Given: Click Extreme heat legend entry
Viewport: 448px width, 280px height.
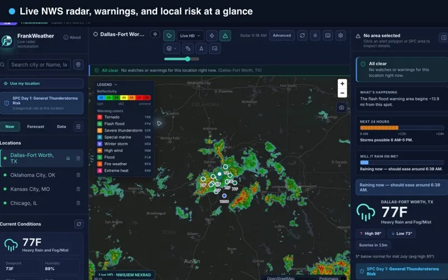Looking at the screenshot, I should tap(124, 171).
